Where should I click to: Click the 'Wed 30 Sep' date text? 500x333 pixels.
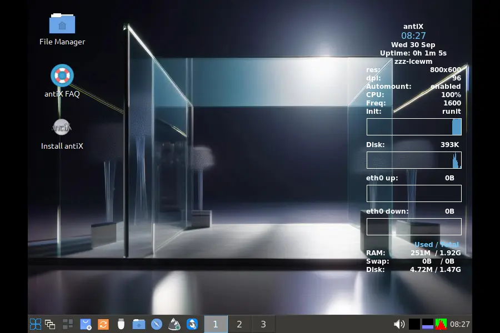[x=413, y=44]
